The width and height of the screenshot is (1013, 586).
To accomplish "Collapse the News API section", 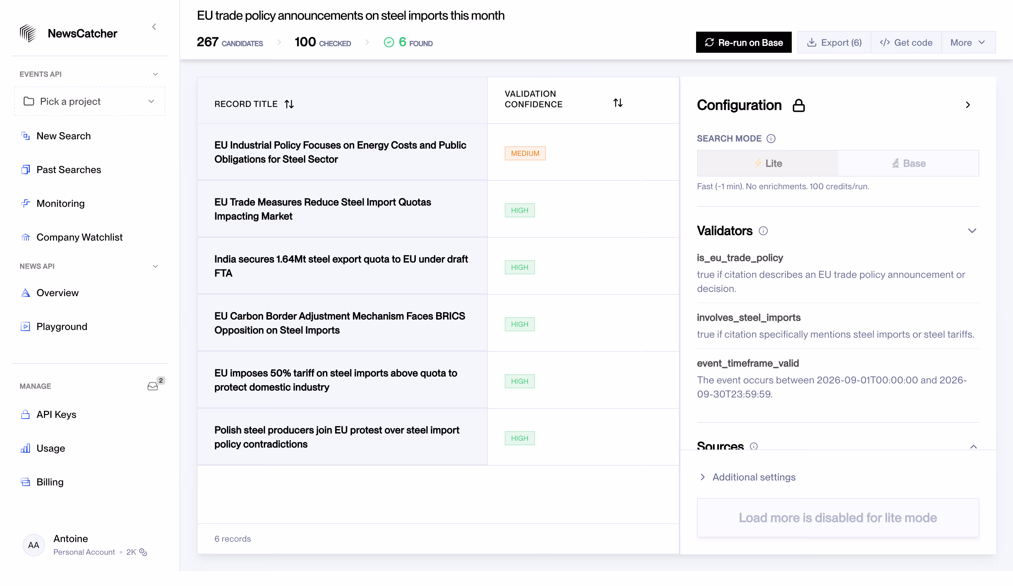I will [155, 267].
